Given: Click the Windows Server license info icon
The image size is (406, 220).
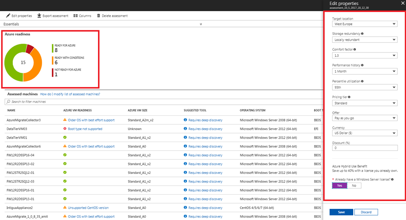Looking at the screenshot, I should click(392, 179).
